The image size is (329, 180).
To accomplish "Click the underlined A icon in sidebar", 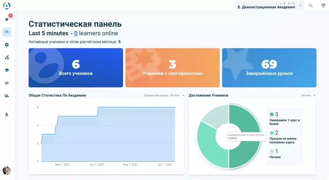I will point(7,114).
